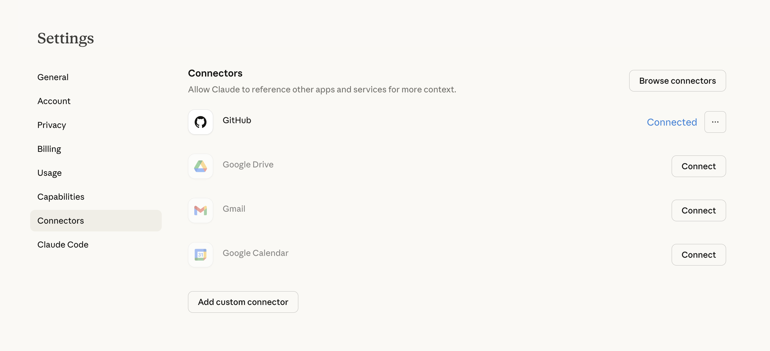Connect the Google Drive connector

click(x=698, y=166)
